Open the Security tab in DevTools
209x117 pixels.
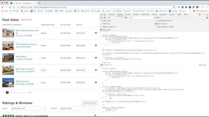[172, 14]
